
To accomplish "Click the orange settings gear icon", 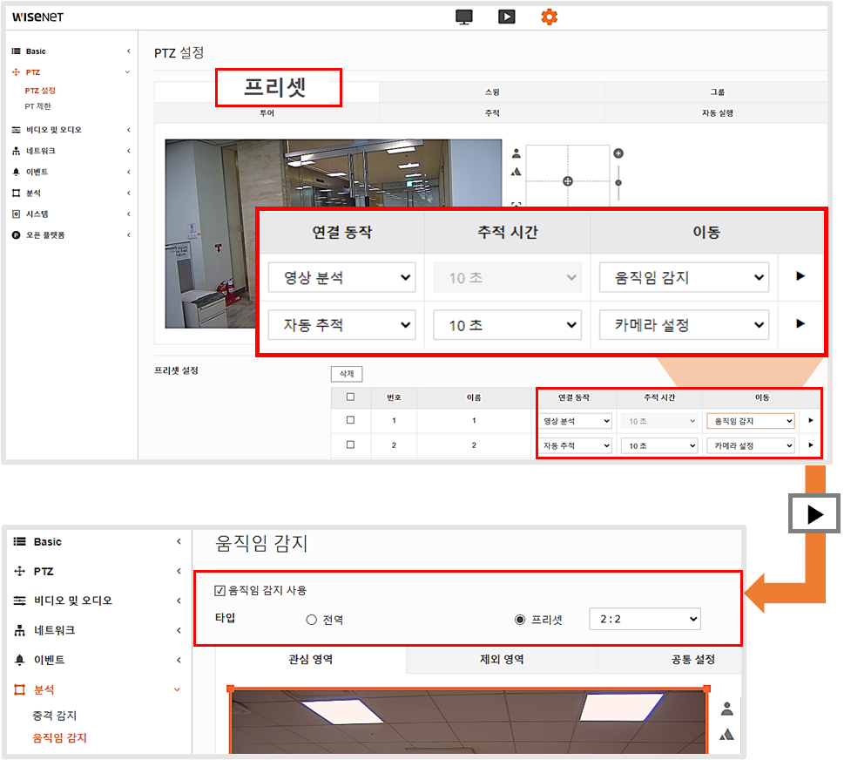I will coord(549,17).
